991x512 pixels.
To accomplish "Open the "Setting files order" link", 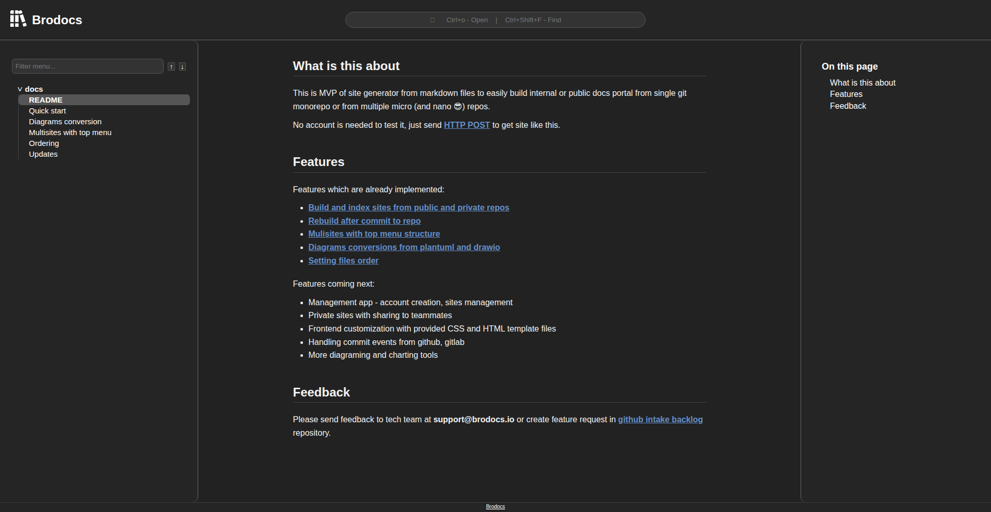I will pyautogui.click(x=343, y=260).
